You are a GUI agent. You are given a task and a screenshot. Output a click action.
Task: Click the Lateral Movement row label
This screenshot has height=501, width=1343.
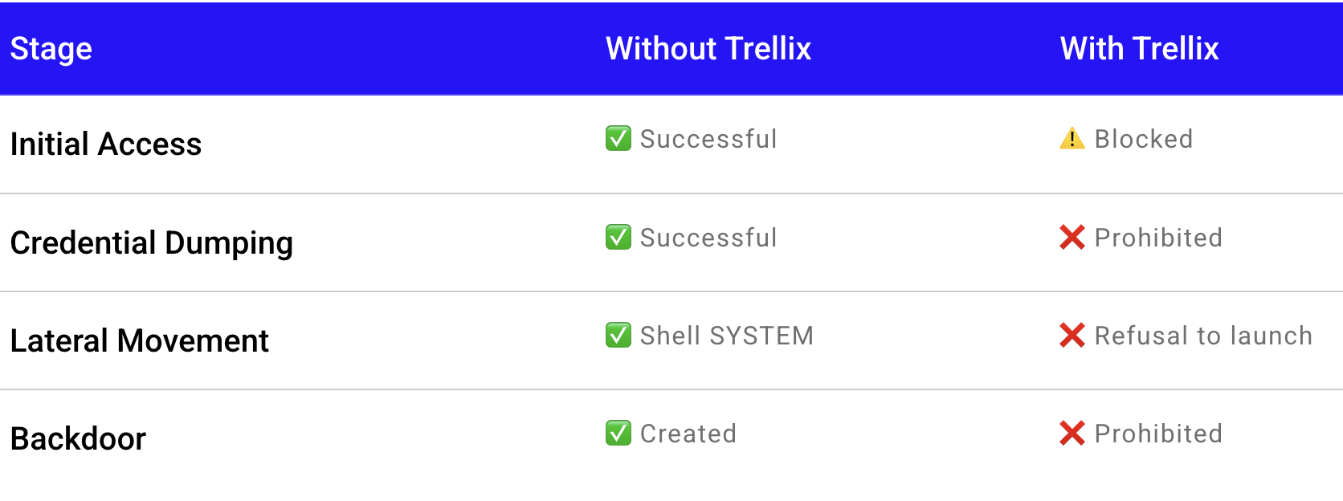[x=140, y=341]
